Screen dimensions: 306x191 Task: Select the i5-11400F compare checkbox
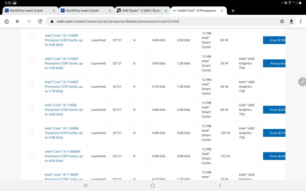pyautogui.click(x=31, y=38)
